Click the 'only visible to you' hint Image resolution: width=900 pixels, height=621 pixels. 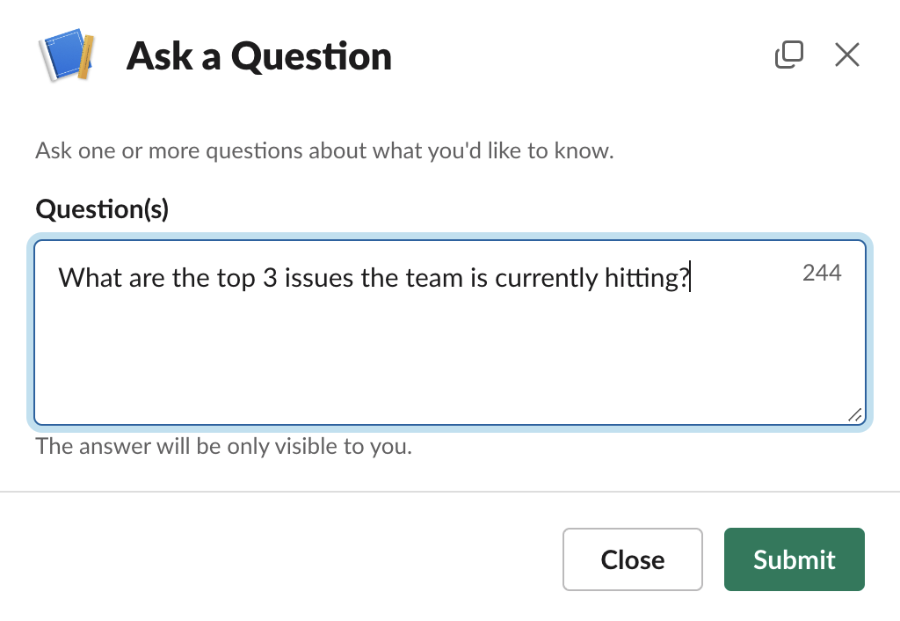click(223, 446)
